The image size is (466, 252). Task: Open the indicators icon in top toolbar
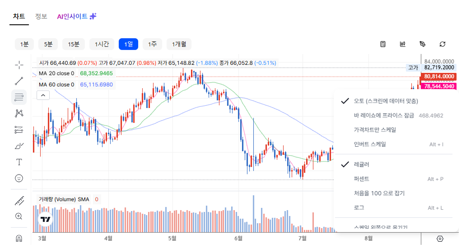(403, 44)
